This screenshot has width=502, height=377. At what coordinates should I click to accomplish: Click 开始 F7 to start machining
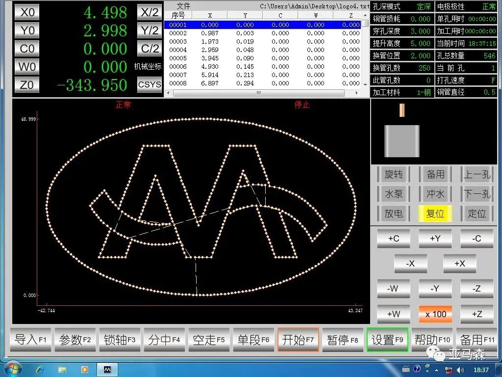click(298, 340)
